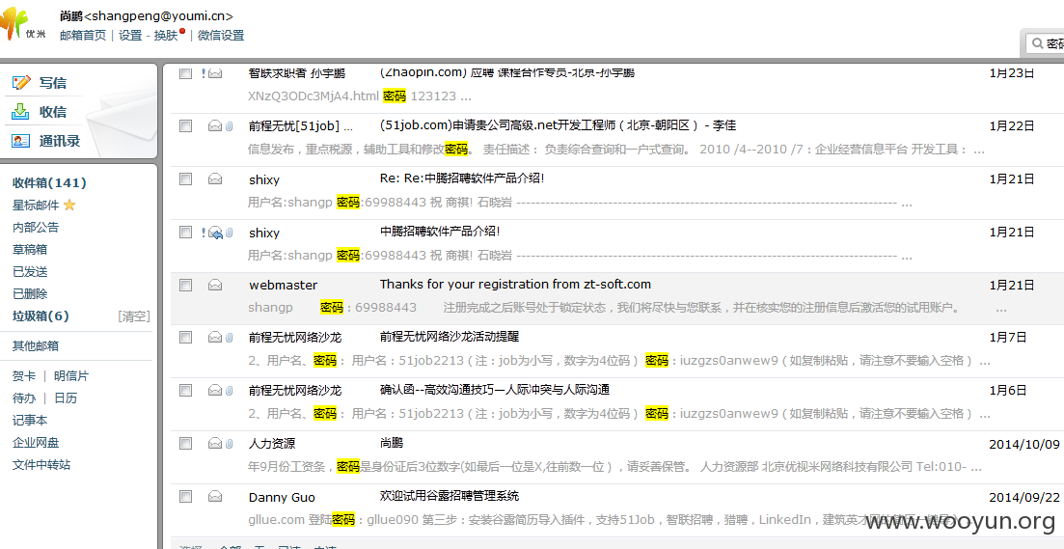The width and height of the screenshot is (1064, 549).
Task: Check the 确认函--高效沟通技巧 mail checkbox
Action: tap(185, 390)
